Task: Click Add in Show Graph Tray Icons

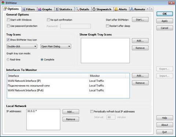Action: [140, 41]
